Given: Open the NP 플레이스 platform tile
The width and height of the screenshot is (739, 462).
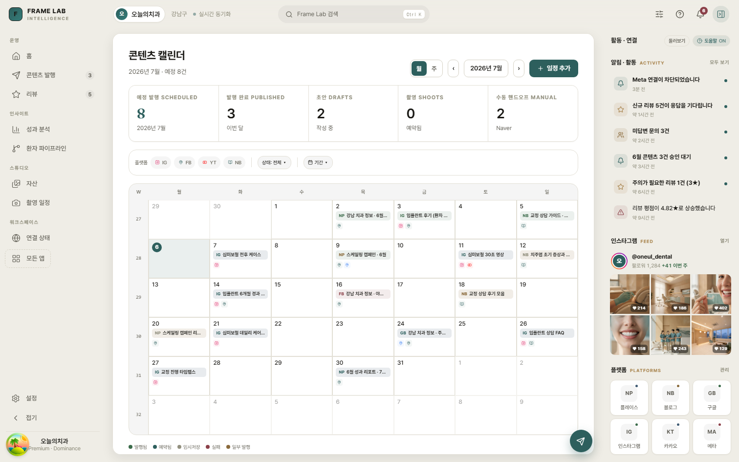Looking at the screenshot, I should (x=629, y=397).
